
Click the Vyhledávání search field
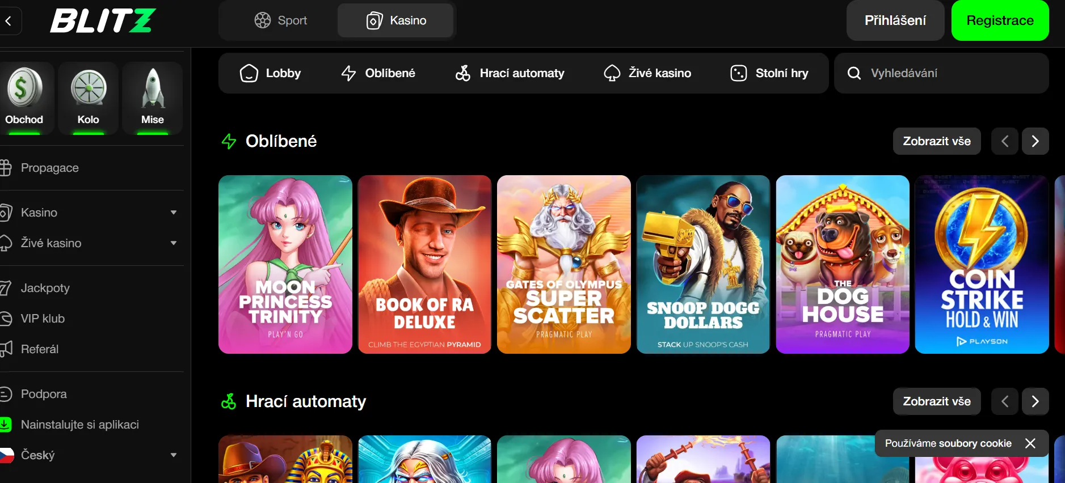941,73
